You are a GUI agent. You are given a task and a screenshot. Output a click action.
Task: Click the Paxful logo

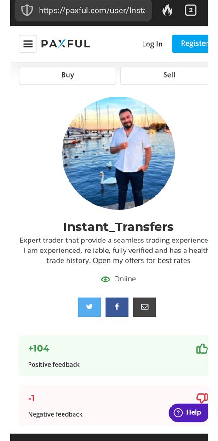point(66,44)
